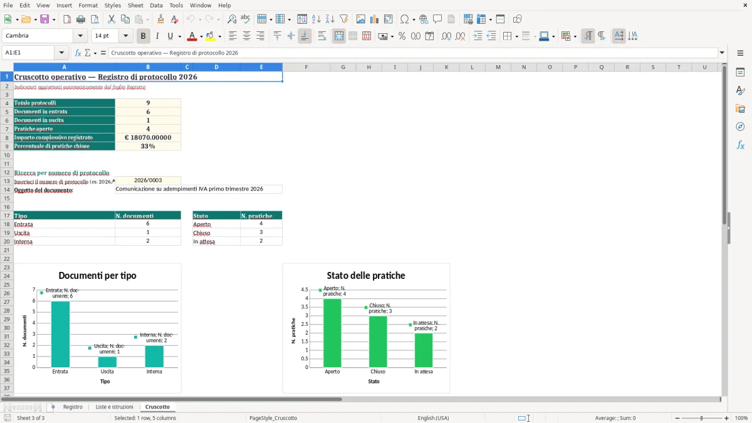Viewport: 752px width, 423px height.
Task: Export directly as PDF
Action: 67,19
